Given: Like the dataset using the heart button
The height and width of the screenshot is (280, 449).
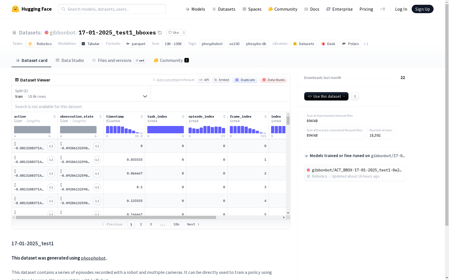Looking at the screenshot, I should (x=174, y=32).
